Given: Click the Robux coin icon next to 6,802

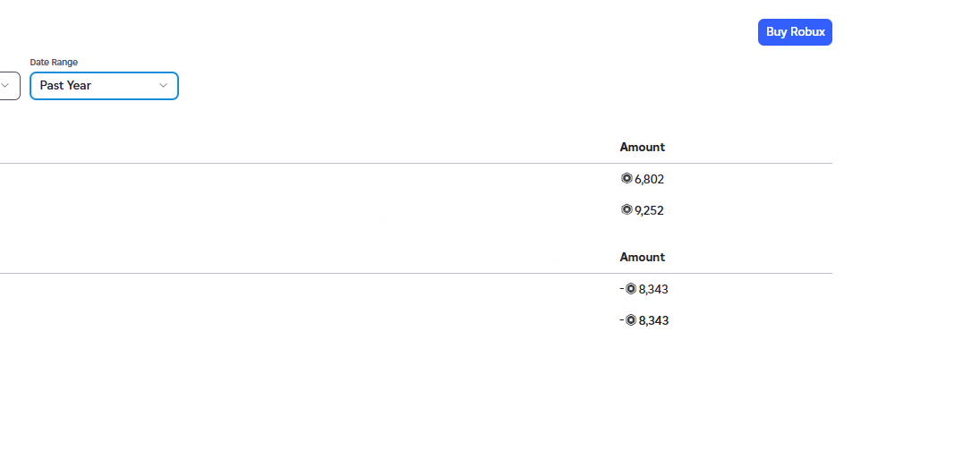Looking at the screenshot, I should (627, 178).
